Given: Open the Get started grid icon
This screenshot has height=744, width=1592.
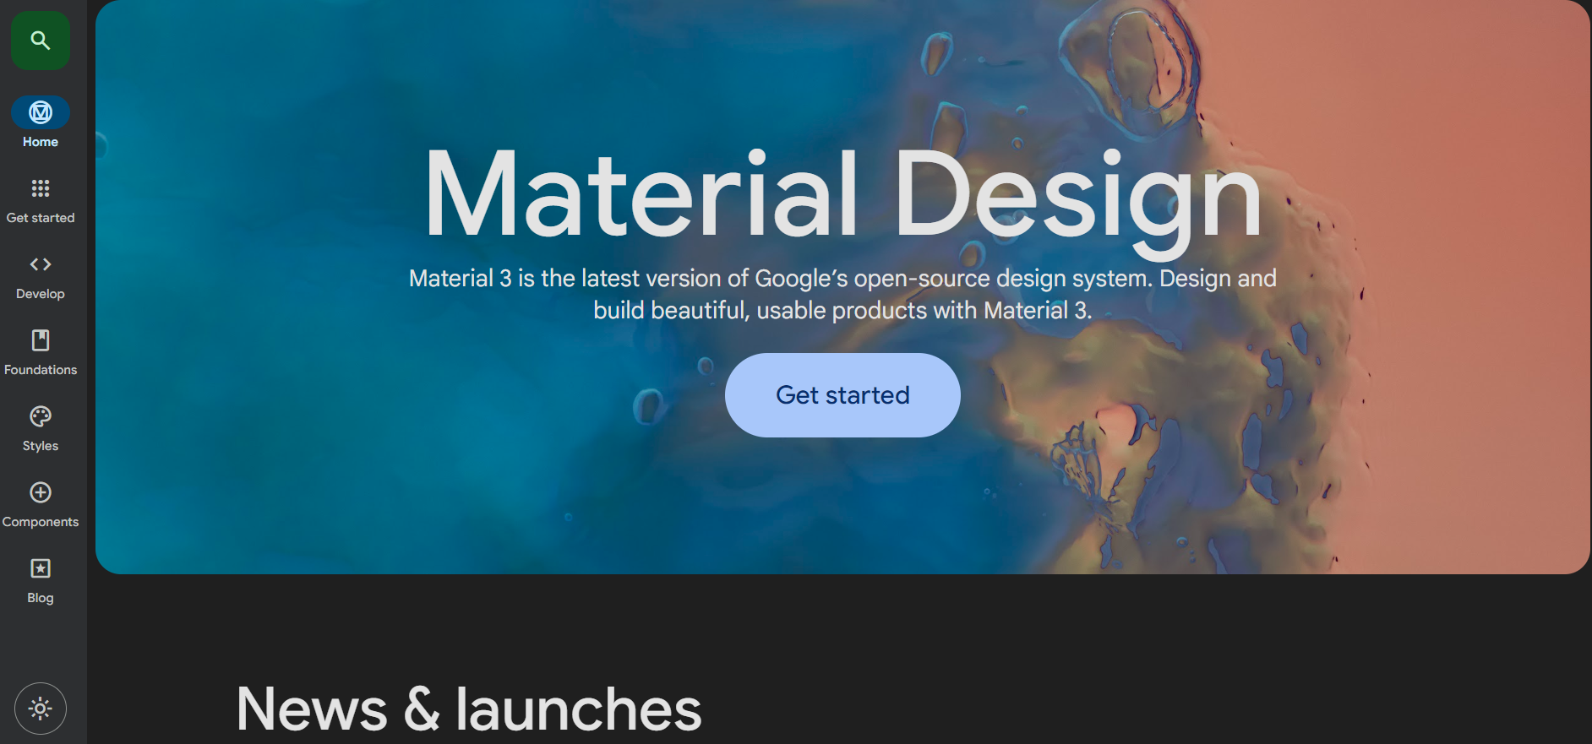Looking at the screenshot, I should pos(41,188).
